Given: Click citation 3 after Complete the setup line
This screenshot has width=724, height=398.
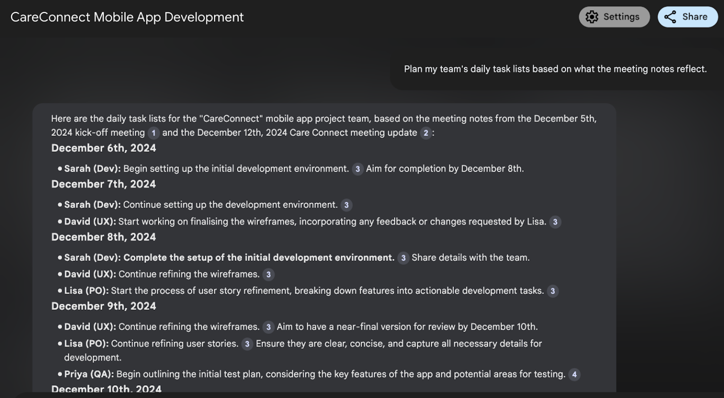Looking at the screenshot, I should tap(403, 258).
